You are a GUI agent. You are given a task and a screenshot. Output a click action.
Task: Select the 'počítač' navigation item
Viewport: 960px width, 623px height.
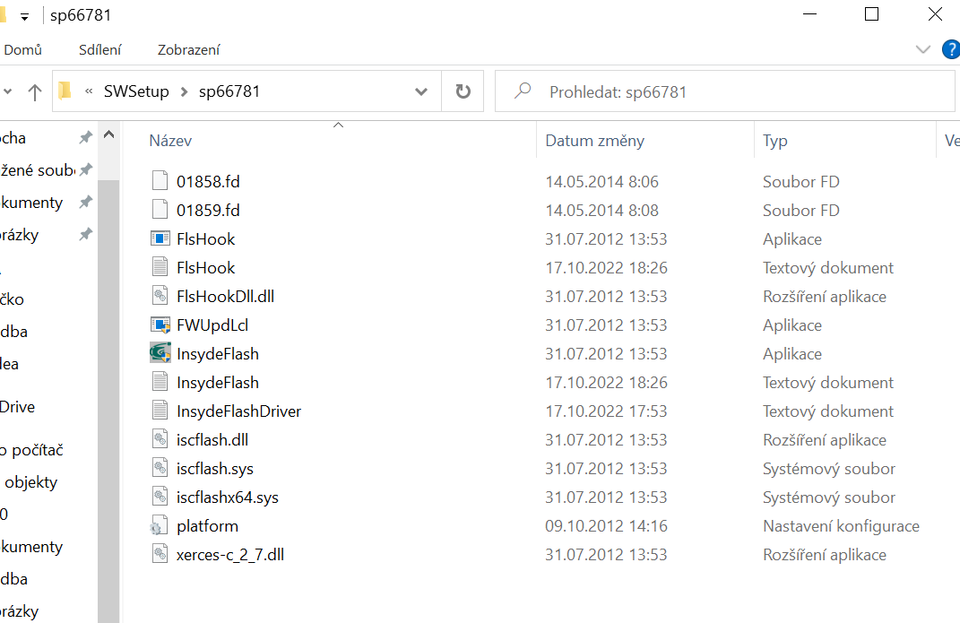click(x=32, y=450)
